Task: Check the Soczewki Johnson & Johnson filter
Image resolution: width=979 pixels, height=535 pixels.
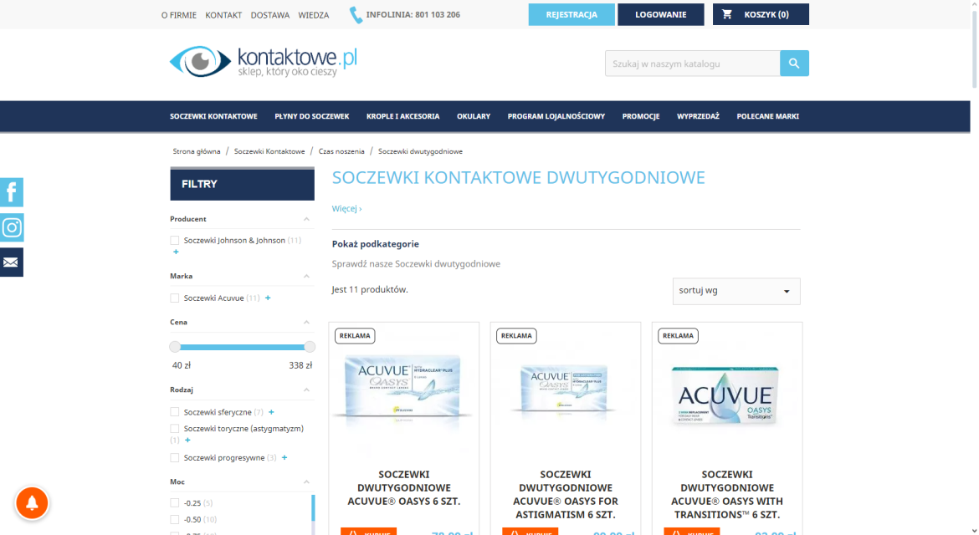Action: pos(175,240)
